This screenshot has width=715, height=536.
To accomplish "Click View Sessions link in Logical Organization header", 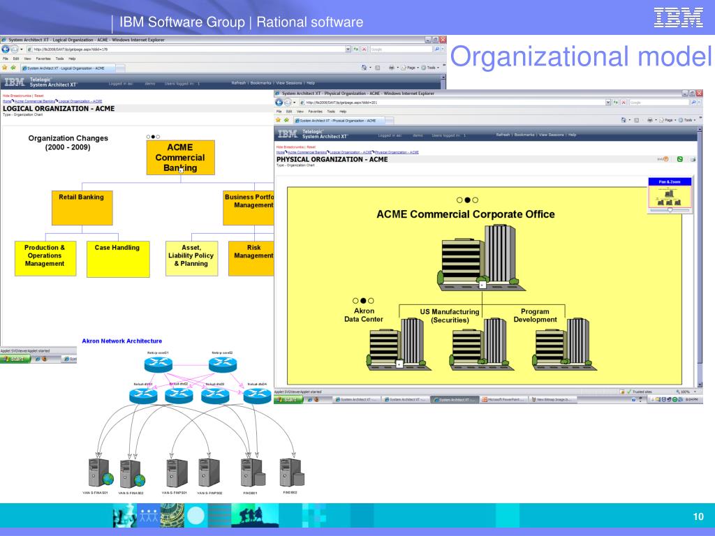I will coord(288,83).
